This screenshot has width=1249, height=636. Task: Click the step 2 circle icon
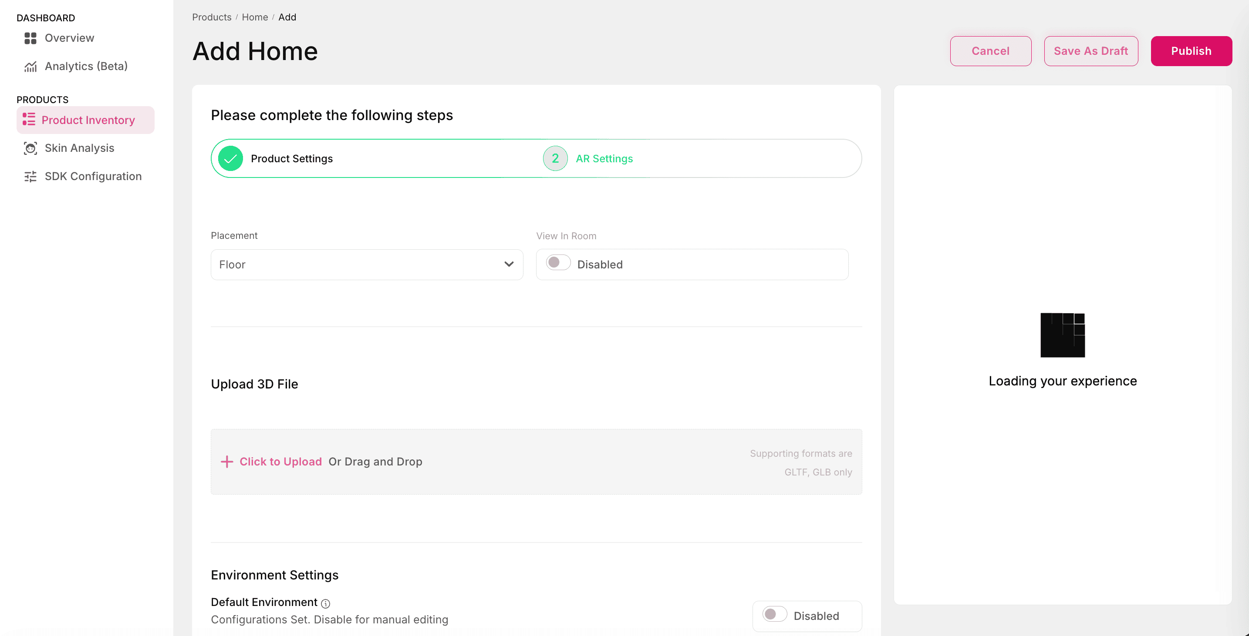(x=555, y=158)
